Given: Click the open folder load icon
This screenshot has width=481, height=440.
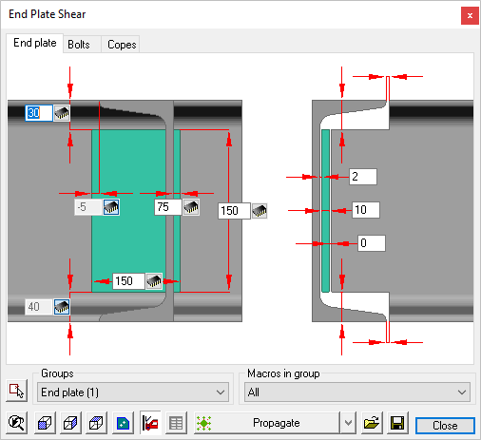Looking at the screenshot, I should coord(372,423).
